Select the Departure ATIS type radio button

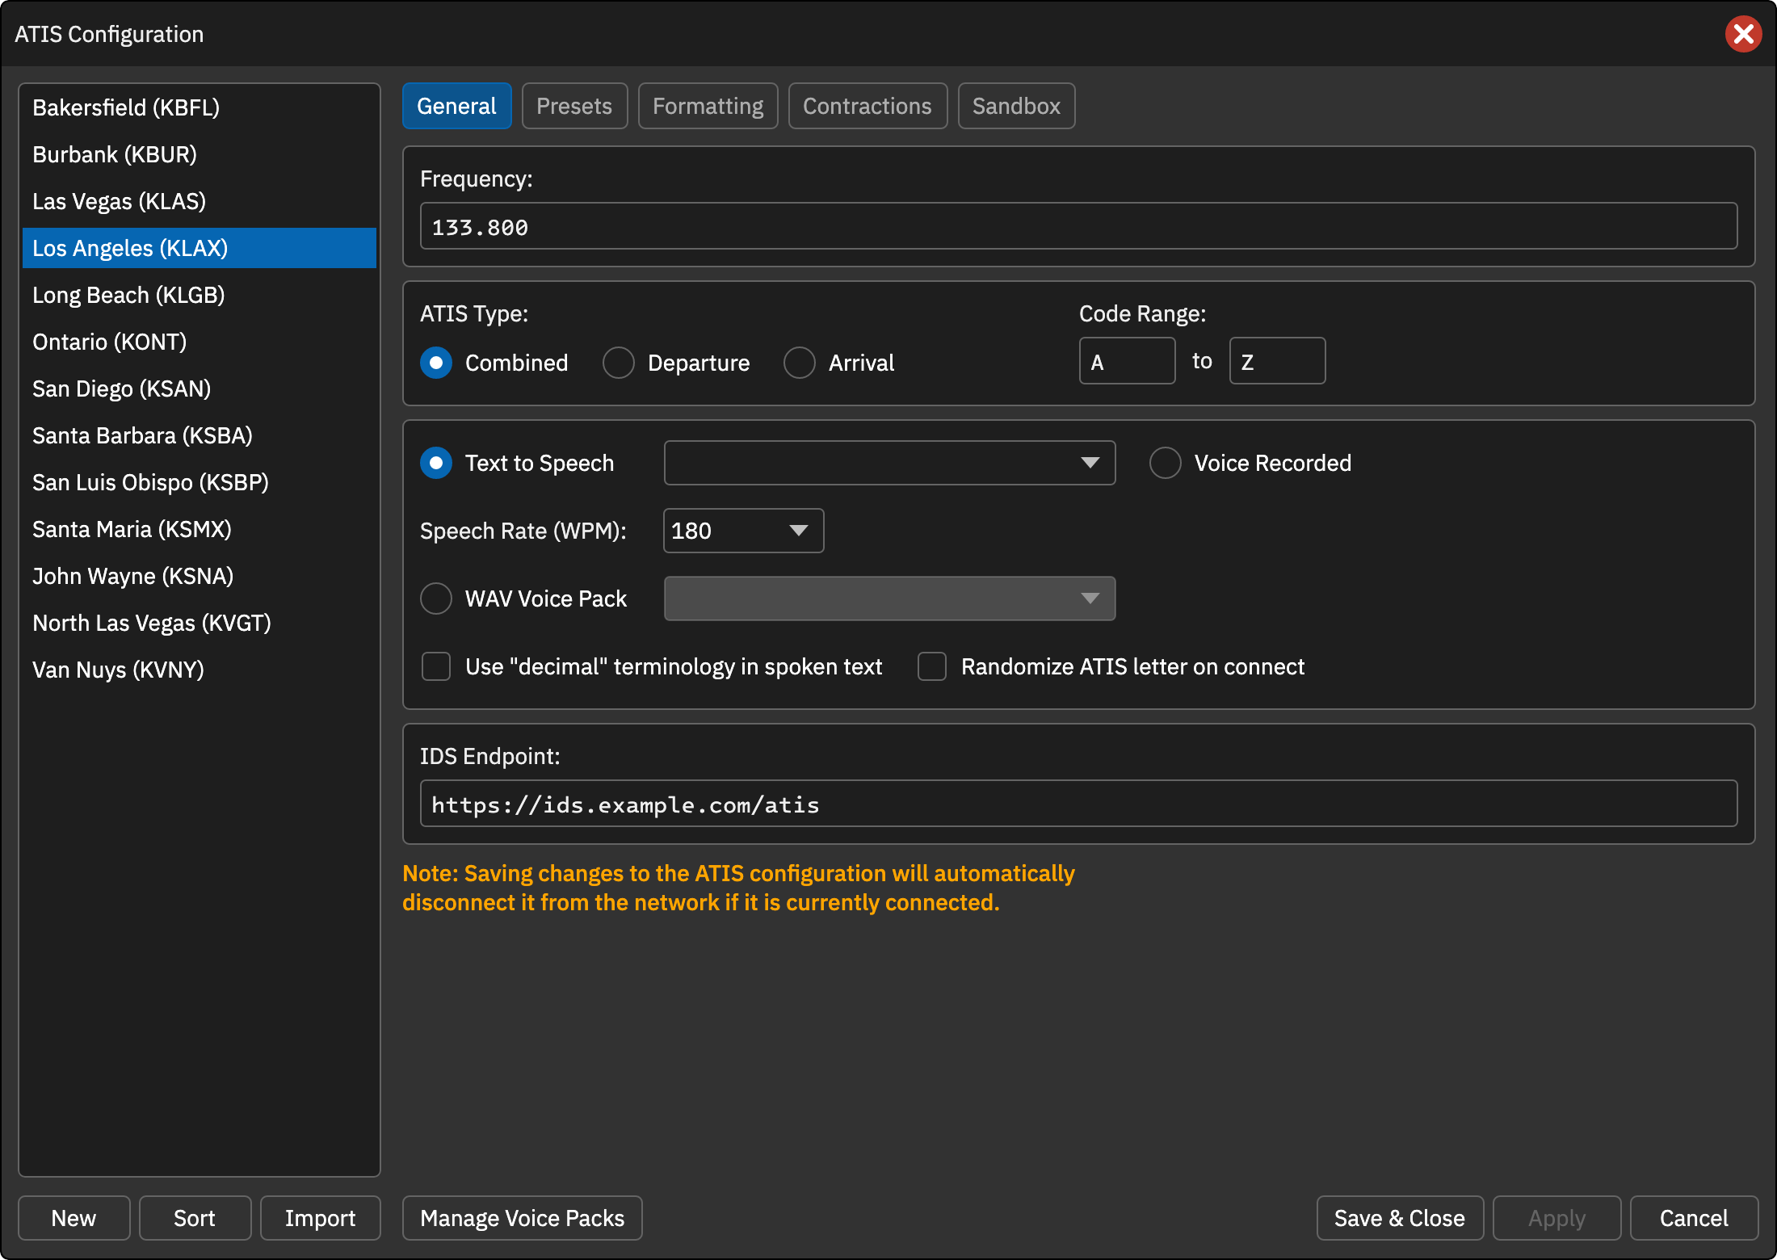click(619, 363)
